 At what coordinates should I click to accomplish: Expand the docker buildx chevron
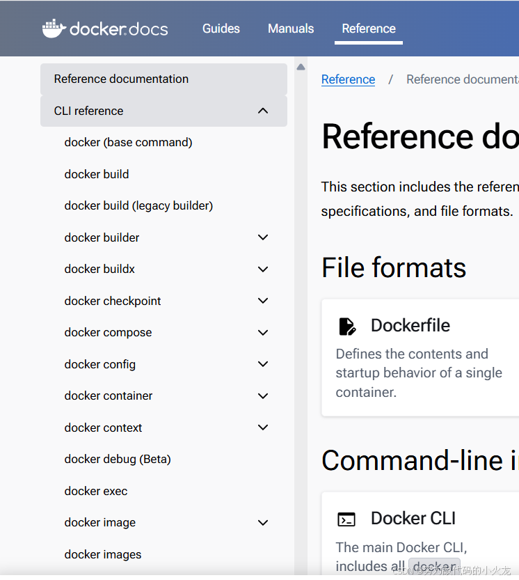tap(263, 269)
